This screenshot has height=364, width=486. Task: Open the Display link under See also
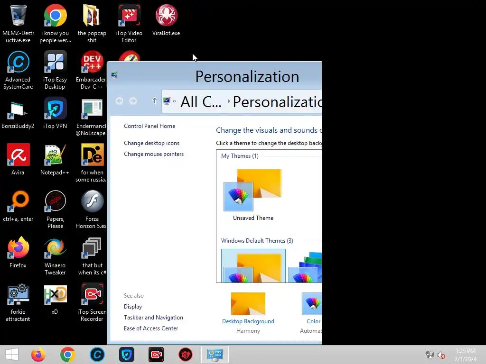pos(133,307)
